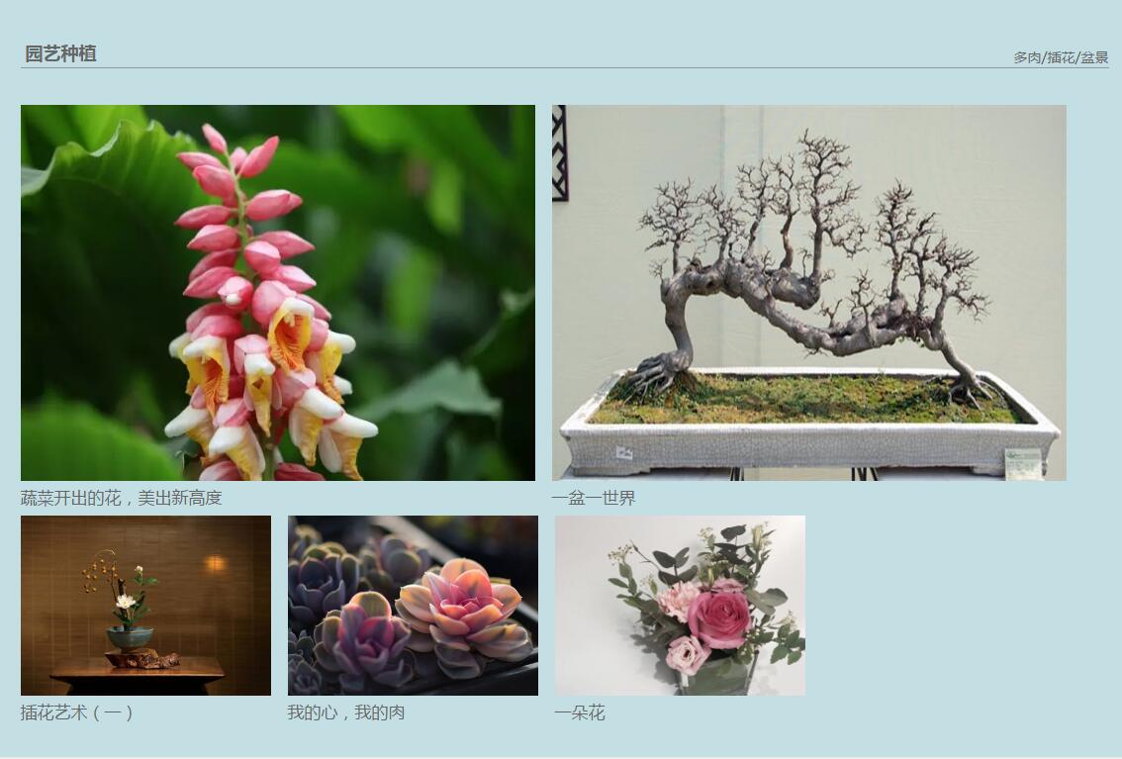The width and height of the screenshot is (1122, 759).
Task: Click the green vase on wooden table
Action: click(130, 638)
